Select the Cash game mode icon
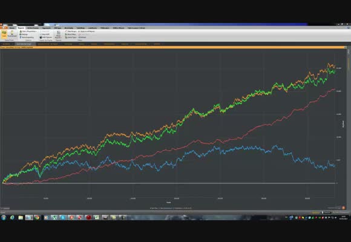The image size is (351, 242). pyautogui.click(x=4, y=34)
